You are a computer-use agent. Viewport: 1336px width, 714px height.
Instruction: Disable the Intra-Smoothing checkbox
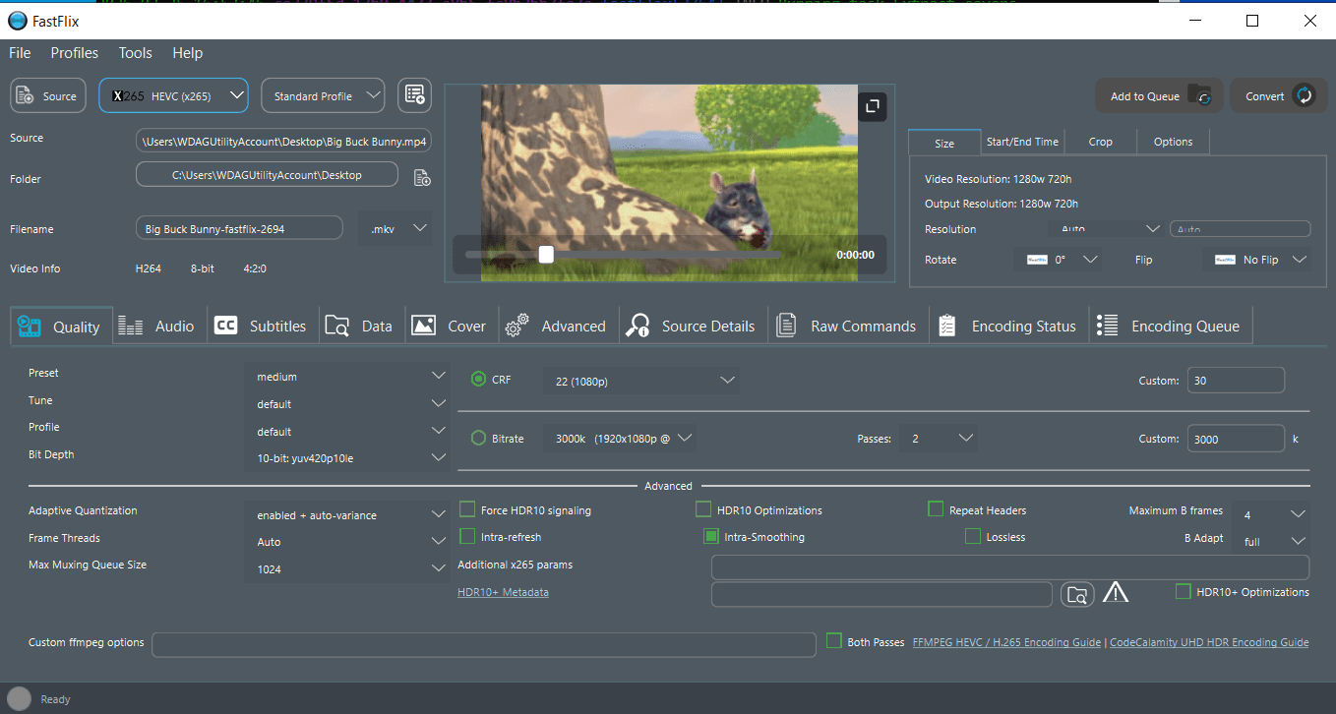coord(711,537)
